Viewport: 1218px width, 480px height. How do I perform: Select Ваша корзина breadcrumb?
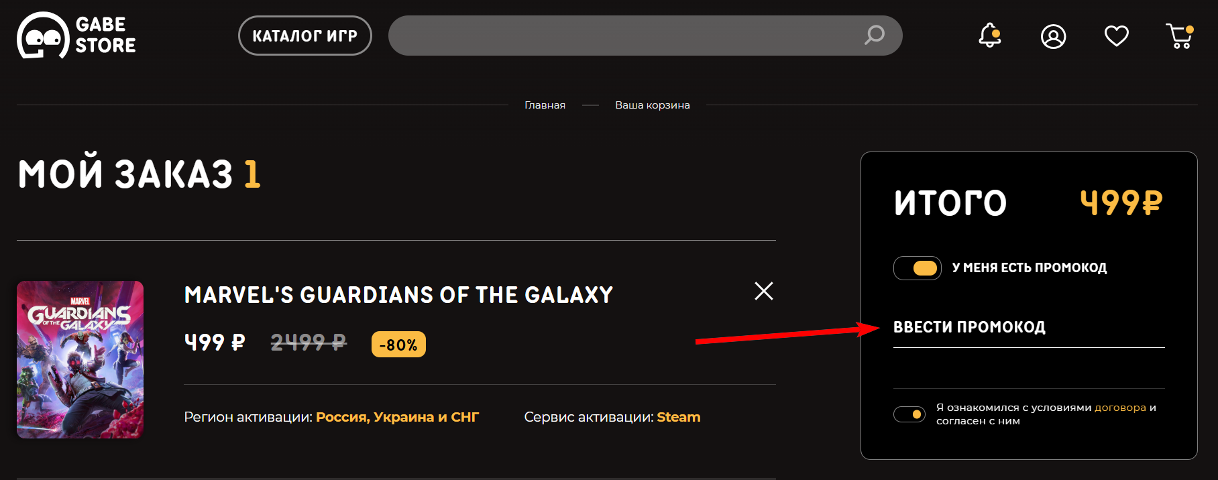653,105
